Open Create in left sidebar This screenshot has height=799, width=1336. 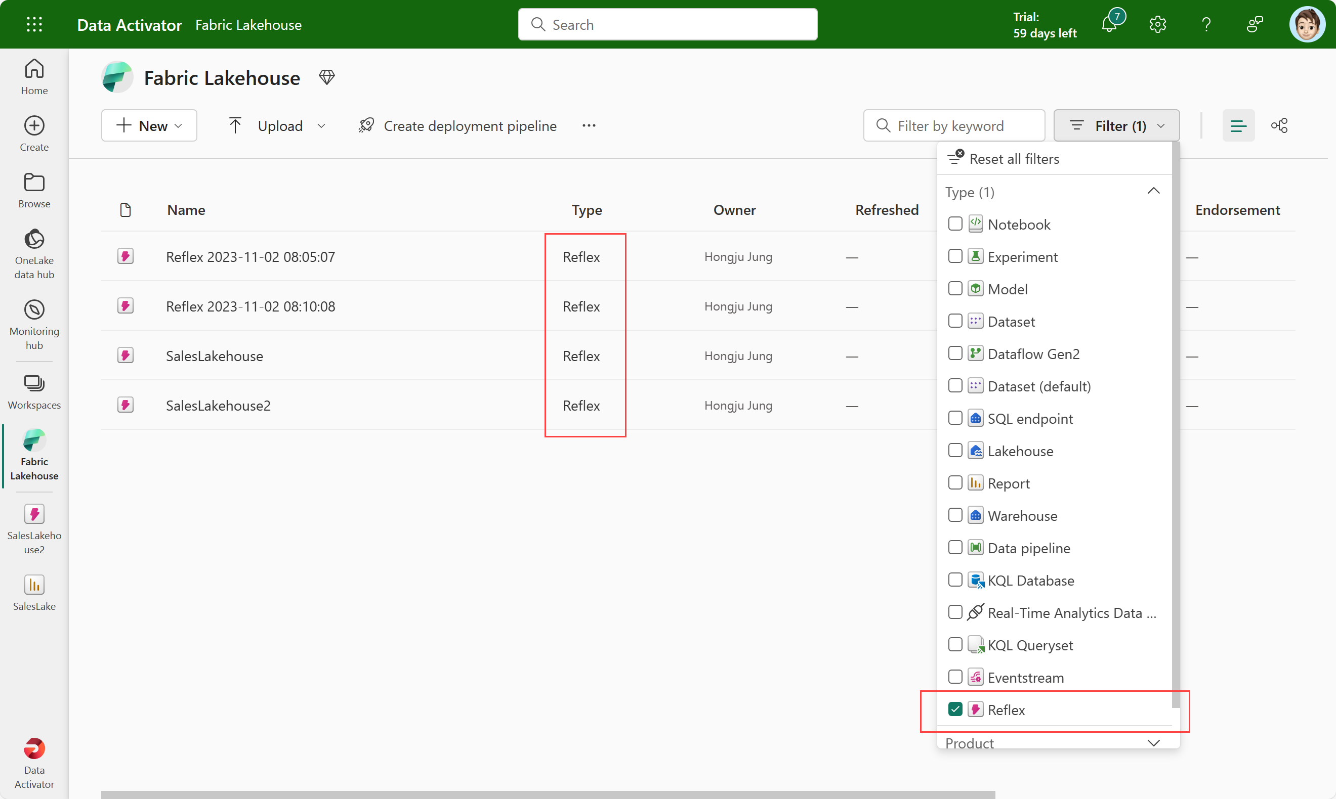[x=34, y=134]
